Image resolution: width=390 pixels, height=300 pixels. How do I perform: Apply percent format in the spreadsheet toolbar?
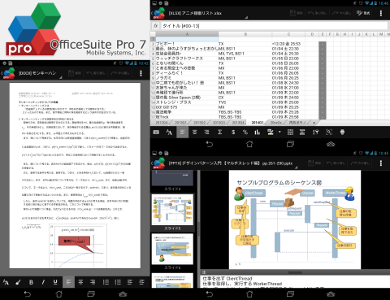click(x=245, y=133)
